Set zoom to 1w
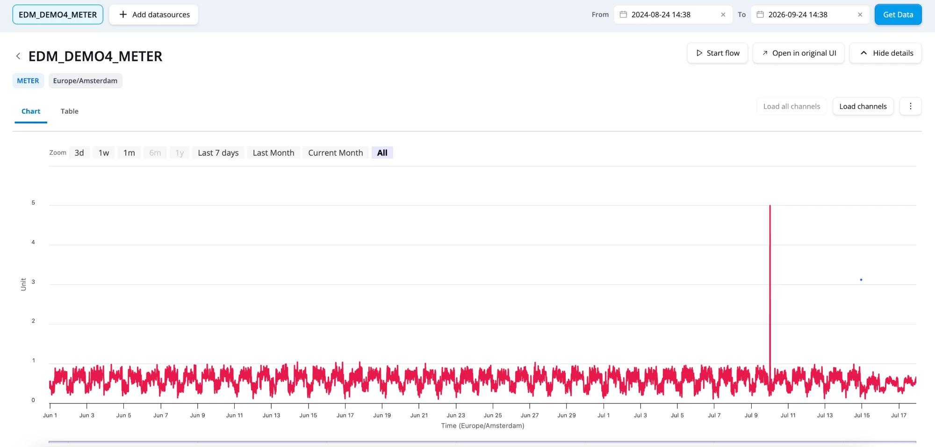This screenshot has width=935, height=447. pos(104,153)
